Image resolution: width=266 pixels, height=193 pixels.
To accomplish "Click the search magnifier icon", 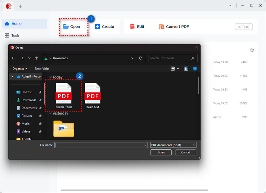I will (x=193, y=58).
